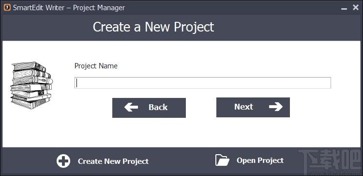
Task: Click the SmartEdit Writer title bar text
Action: pos(39,8)
